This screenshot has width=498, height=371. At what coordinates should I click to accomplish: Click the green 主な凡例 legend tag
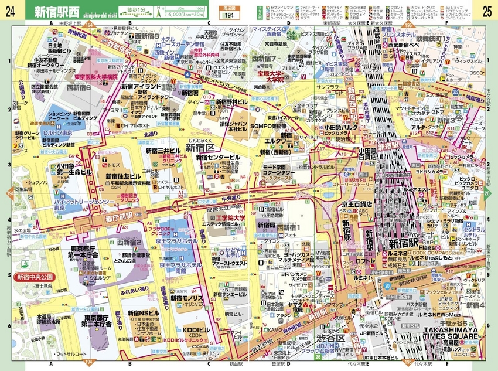point(259,12)
